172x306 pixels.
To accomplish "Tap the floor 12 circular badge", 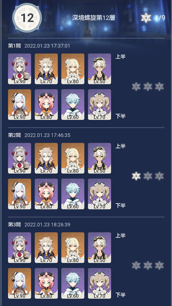I will pos(27,18).
